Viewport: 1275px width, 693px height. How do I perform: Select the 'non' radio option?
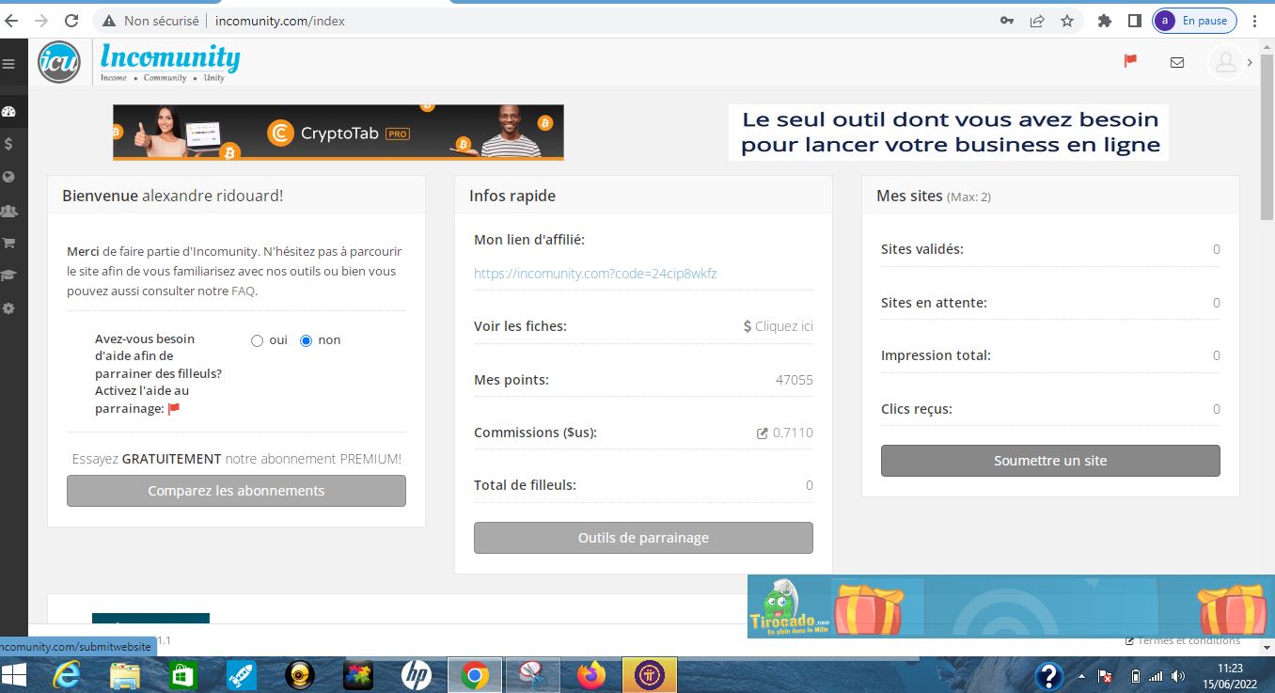pyautogui.click(x=306, y=340)
